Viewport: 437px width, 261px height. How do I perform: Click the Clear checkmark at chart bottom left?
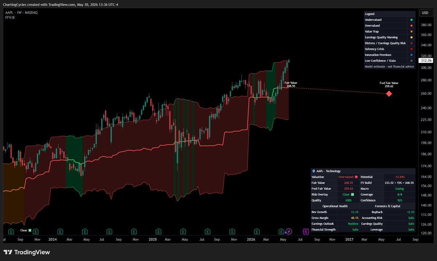point(30,230)
